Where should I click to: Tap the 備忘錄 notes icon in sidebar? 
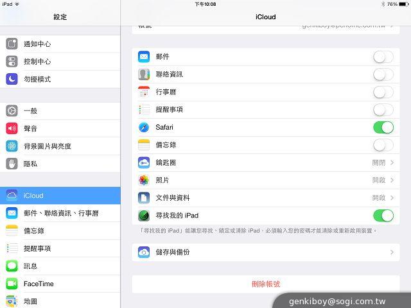tap(12, 231)
